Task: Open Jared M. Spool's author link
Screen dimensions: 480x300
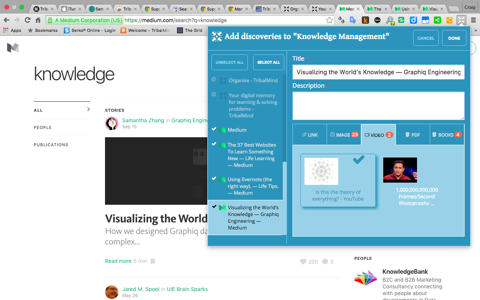Action: click(x=141, y=289)
